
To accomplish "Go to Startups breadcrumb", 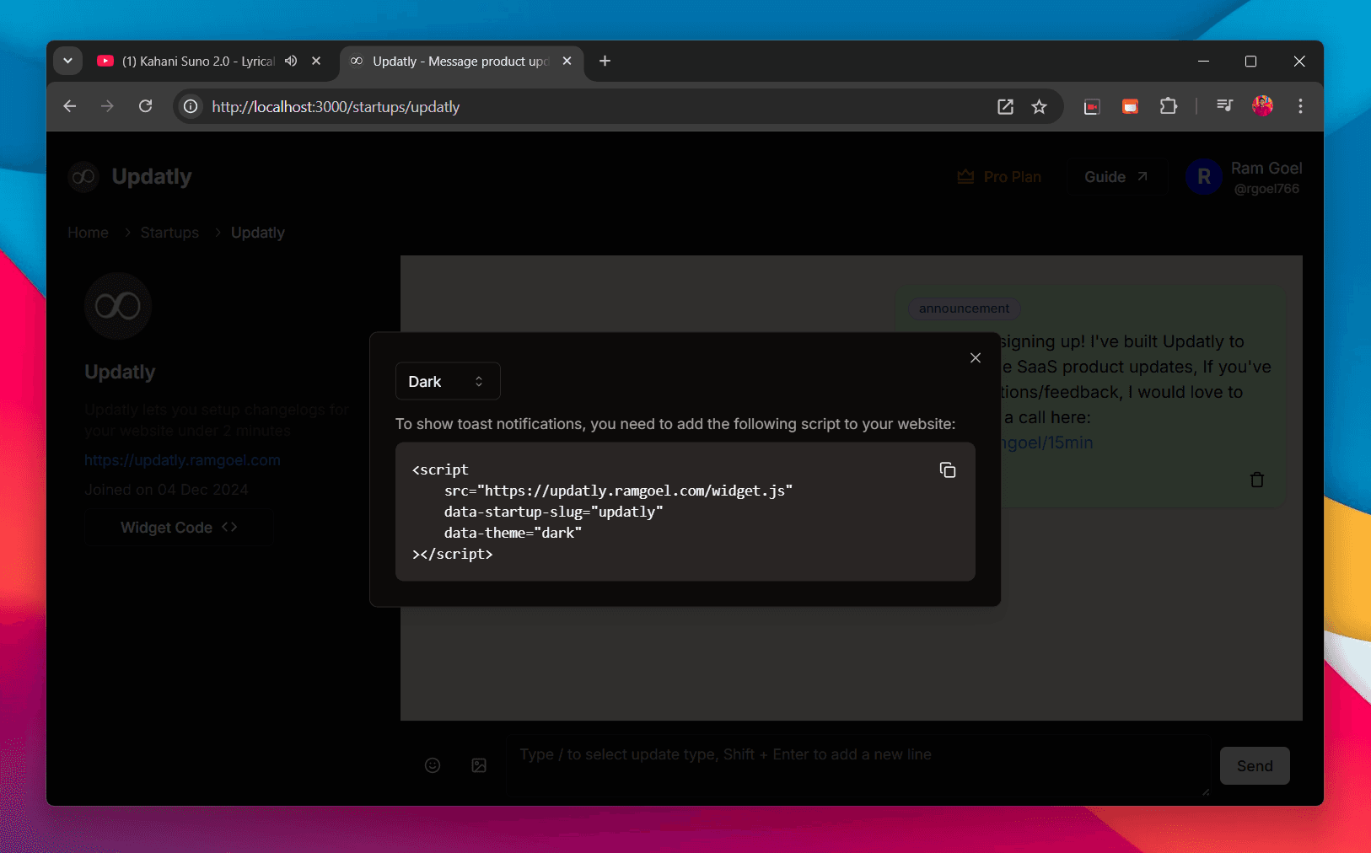I will (169, 233).
